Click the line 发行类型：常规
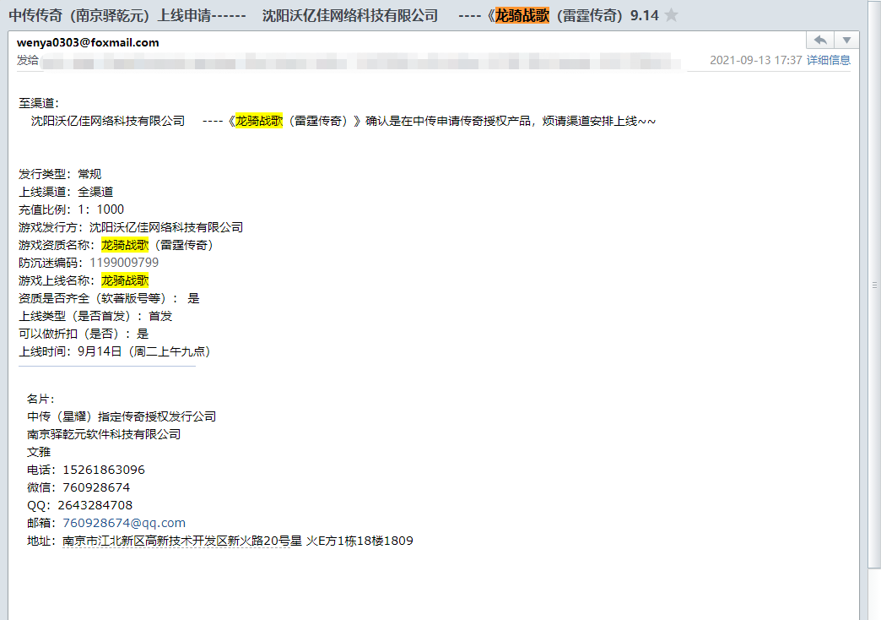 pyautogui.click(x=60, y=174)
